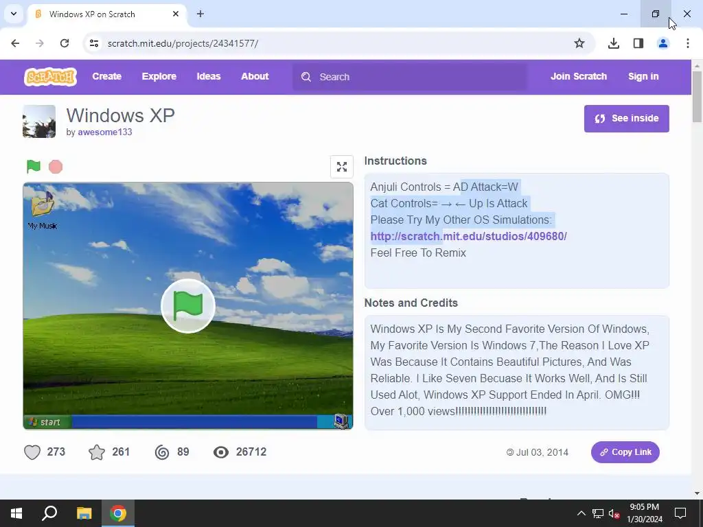Screen dimensions: 703x527
Task: Start project with large center green flag
Action: (x=188, y=306)
